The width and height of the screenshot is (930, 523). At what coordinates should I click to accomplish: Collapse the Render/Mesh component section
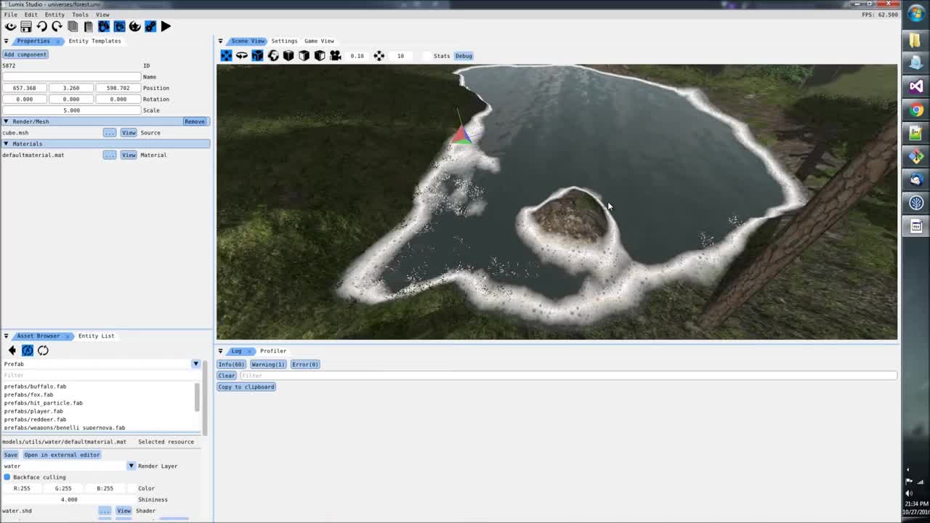(7, 121)
